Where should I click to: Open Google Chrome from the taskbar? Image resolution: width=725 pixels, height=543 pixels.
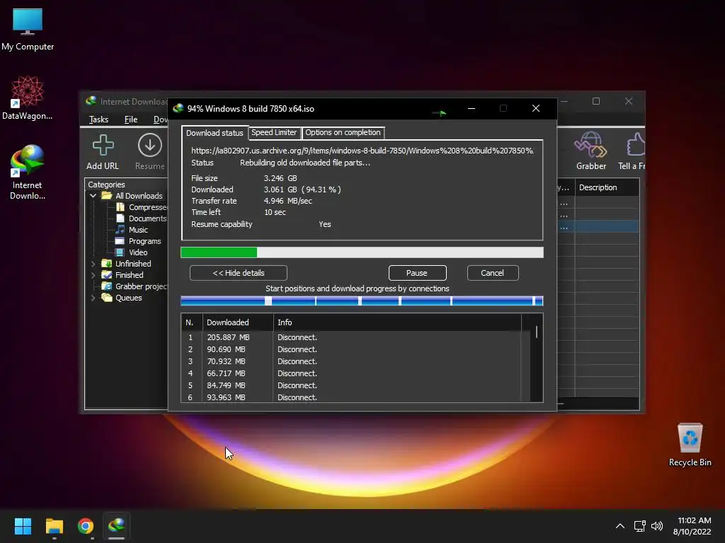(86, 526)
